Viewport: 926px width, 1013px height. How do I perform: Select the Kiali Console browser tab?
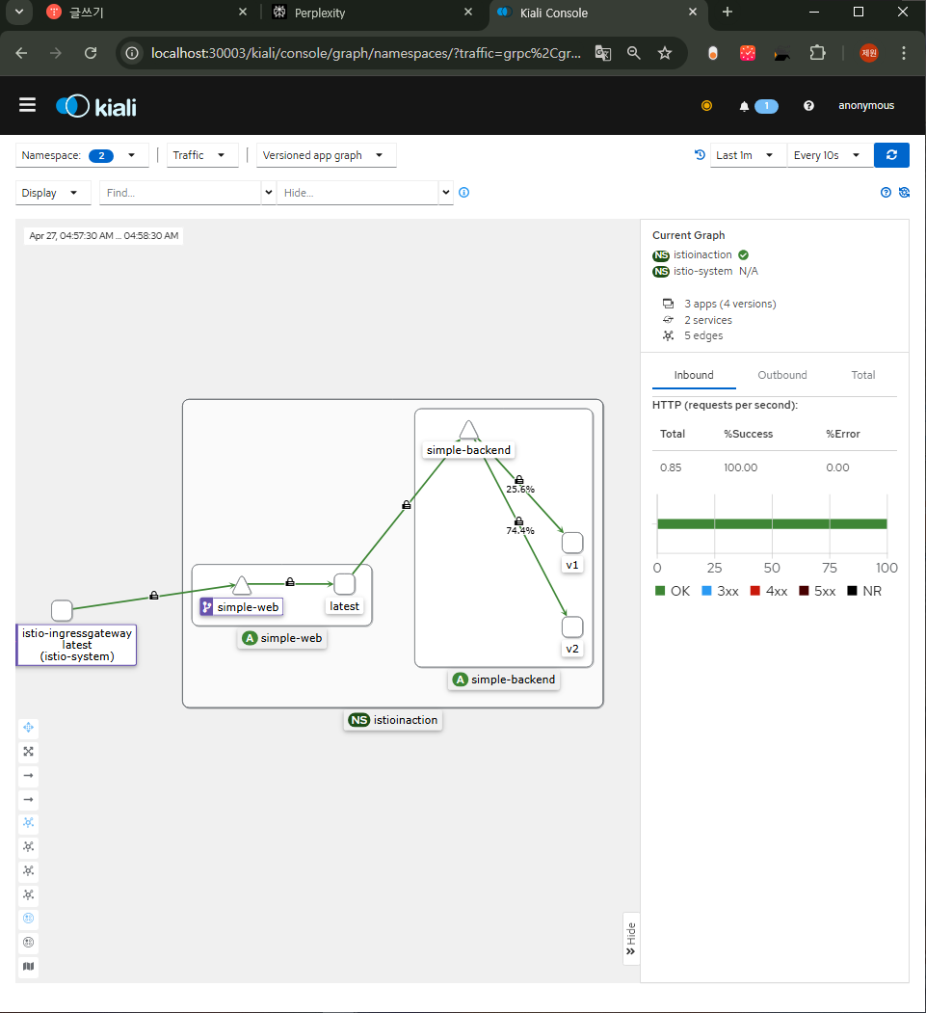point(598,13)
